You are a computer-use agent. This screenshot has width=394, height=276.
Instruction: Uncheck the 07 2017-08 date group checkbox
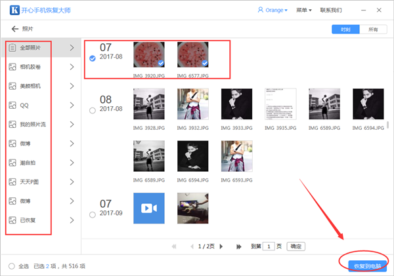coord(93,58)
